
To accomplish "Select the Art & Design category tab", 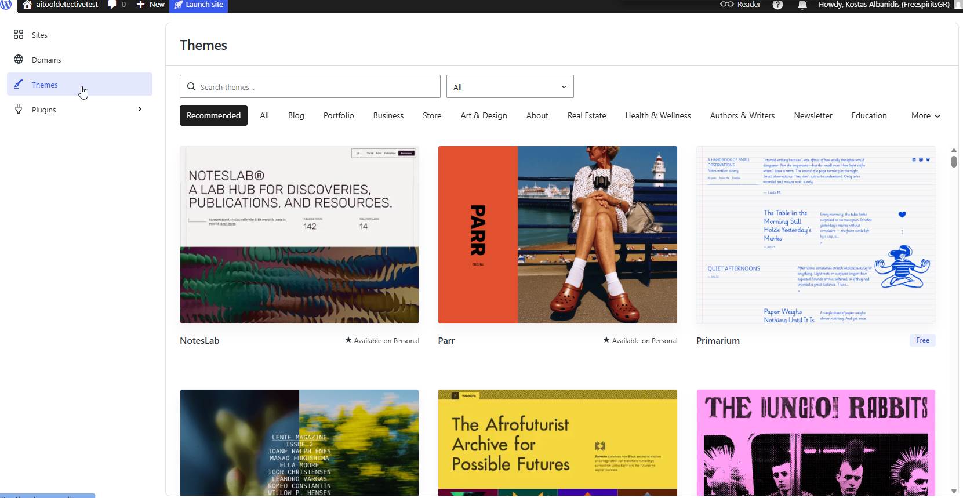I will point(484,115).
